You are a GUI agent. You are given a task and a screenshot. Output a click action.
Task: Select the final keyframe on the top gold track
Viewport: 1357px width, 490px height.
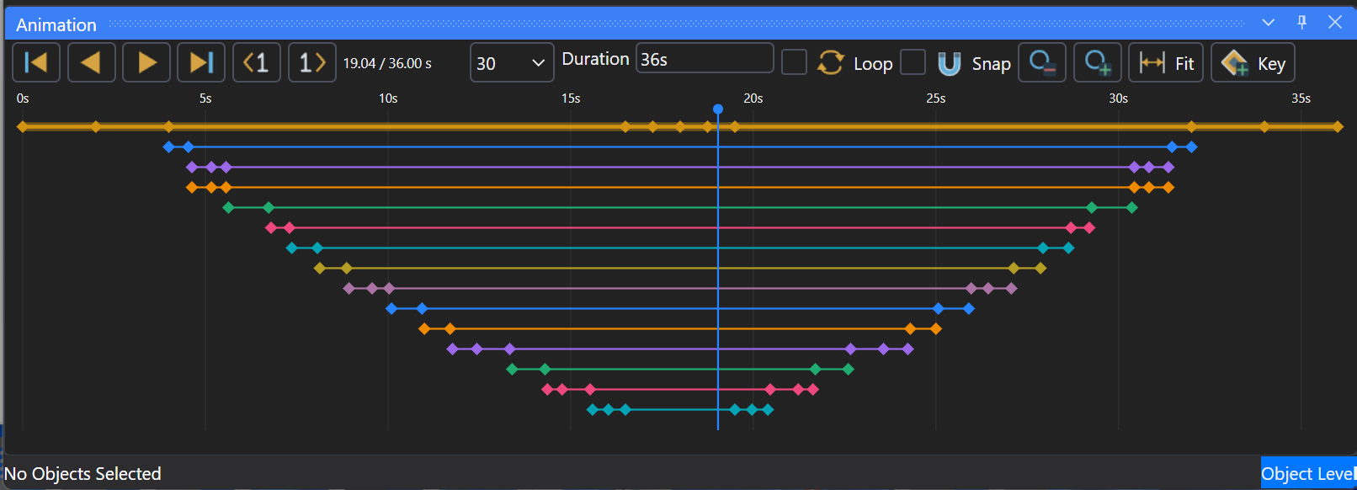tap(1338, 127)
